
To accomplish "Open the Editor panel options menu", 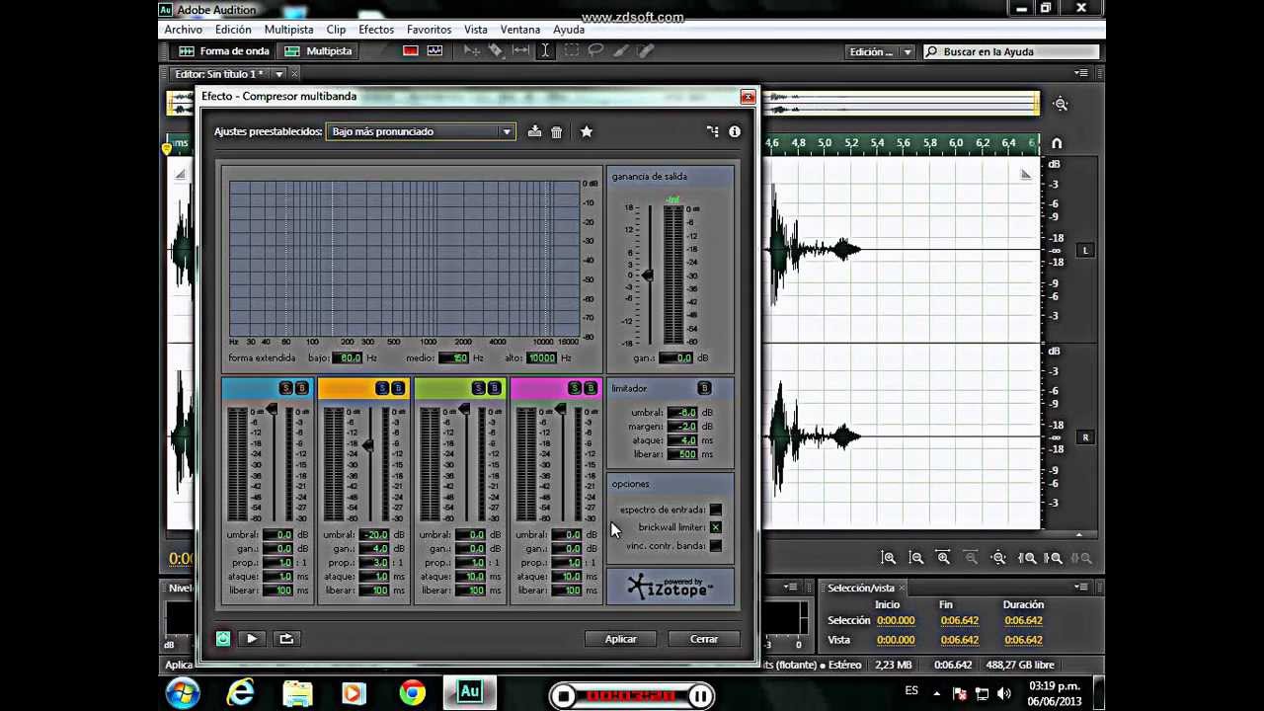I will 1081,73.
